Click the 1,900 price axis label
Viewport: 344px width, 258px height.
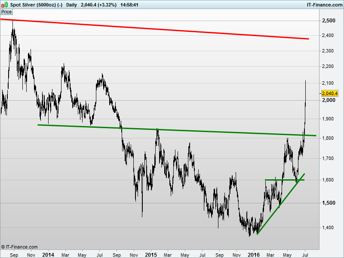pos(328,119)
